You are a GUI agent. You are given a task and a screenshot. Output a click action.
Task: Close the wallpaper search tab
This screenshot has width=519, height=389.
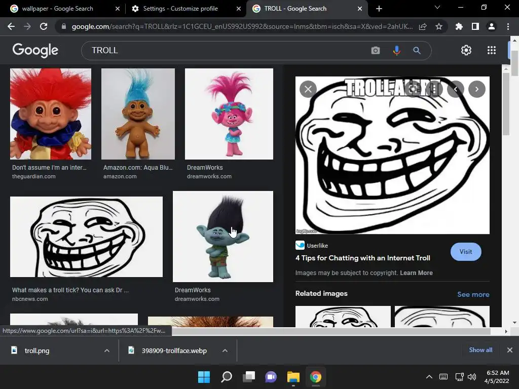[x=118, y=9]
